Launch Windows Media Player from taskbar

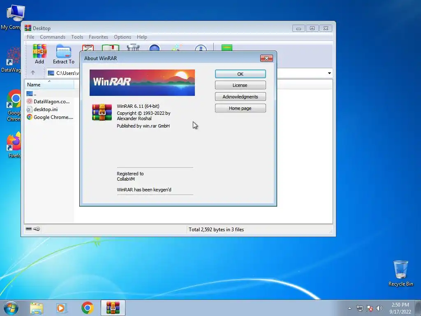coord(62,308)
